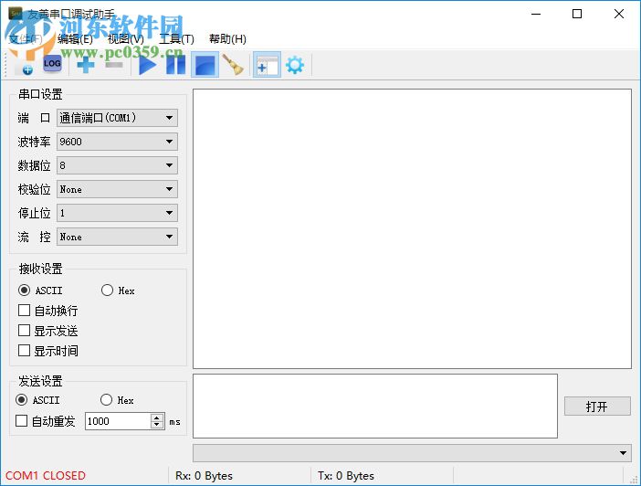Enable the 显示发送 checkbox
This screenshot has width=641, height=486.
pos(24,331)
